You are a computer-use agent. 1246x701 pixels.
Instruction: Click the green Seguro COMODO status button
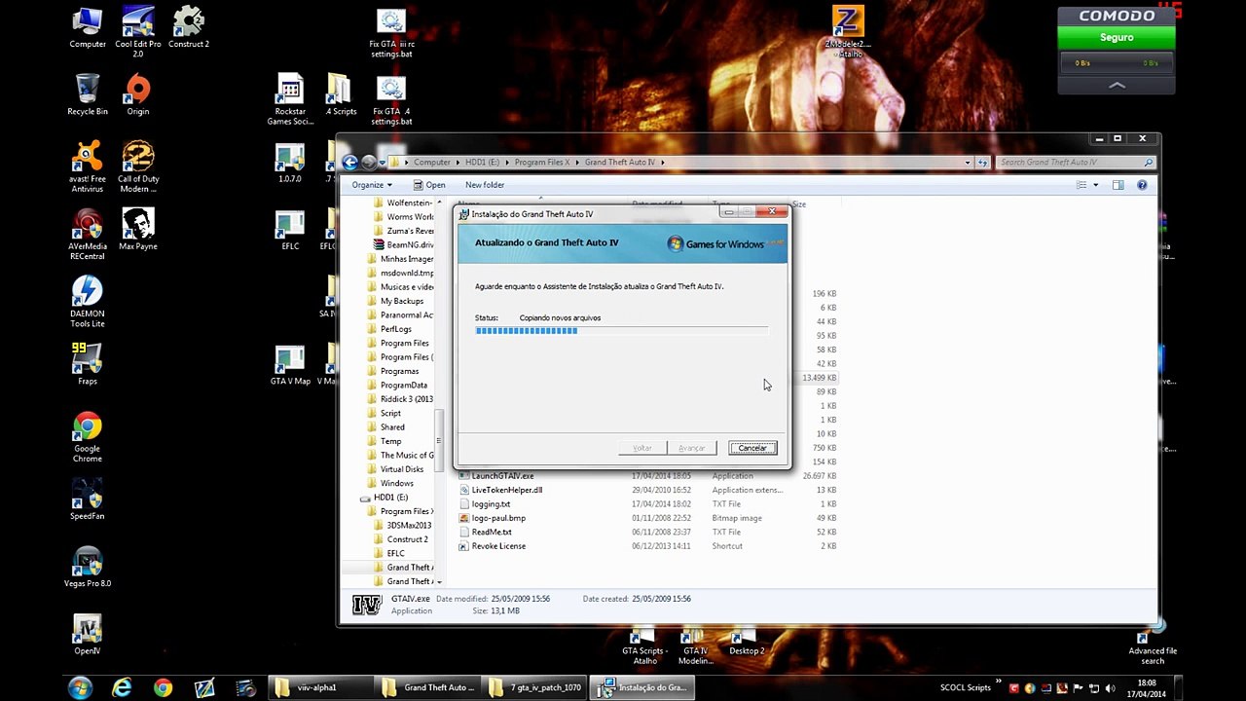(1117, 37)
